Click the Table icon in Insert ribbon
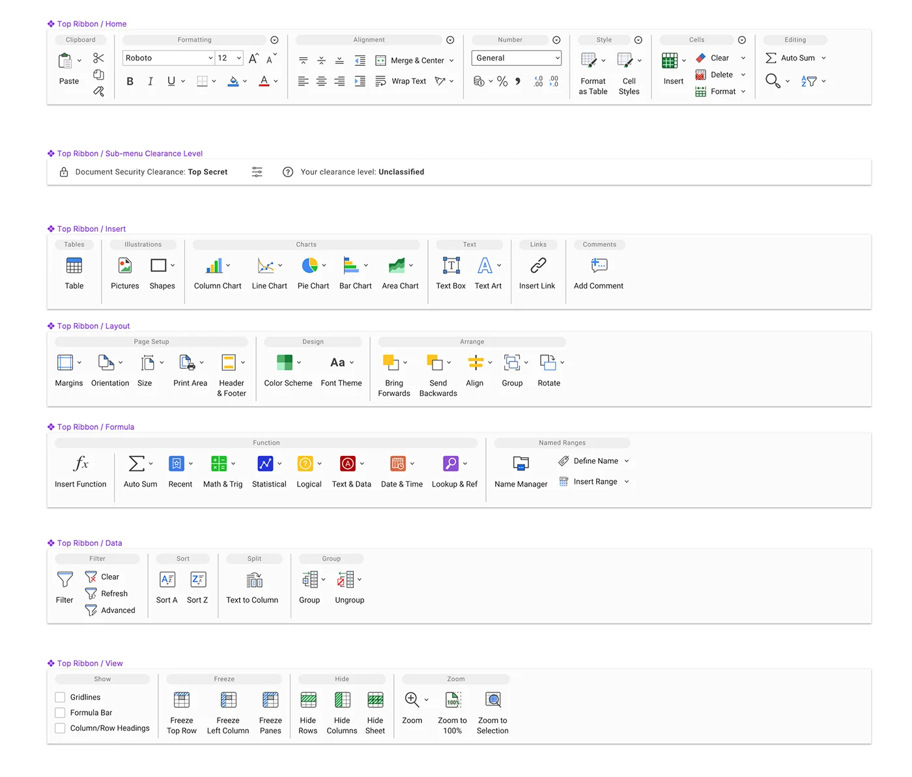Viewport: 912px width, 777px height. (x=74, y=265)
